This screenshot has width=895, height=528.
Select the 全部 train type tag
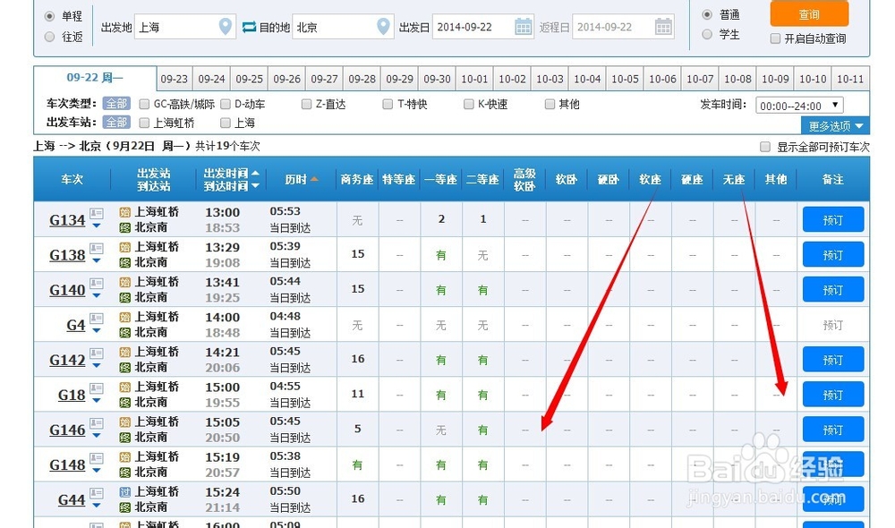click(116, 103)
